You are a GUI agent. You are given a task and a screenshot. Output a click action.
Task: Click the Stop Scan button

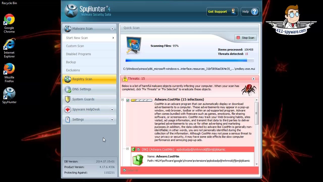(246, 38)
